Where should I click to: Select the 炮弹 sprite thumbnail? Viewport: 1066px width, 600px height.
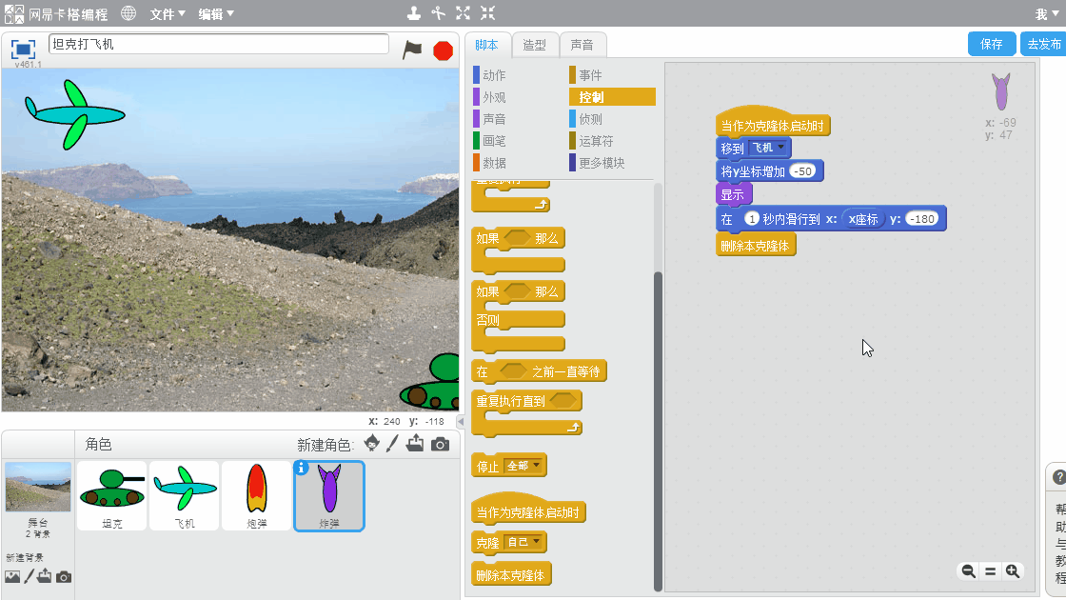click(x=256, y=496)
